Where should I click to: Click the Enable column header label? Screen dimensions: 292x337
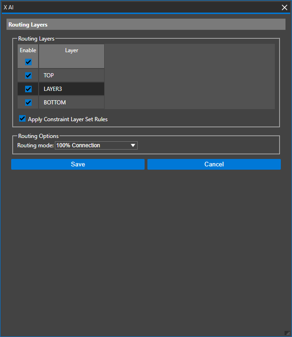(28, 50)
